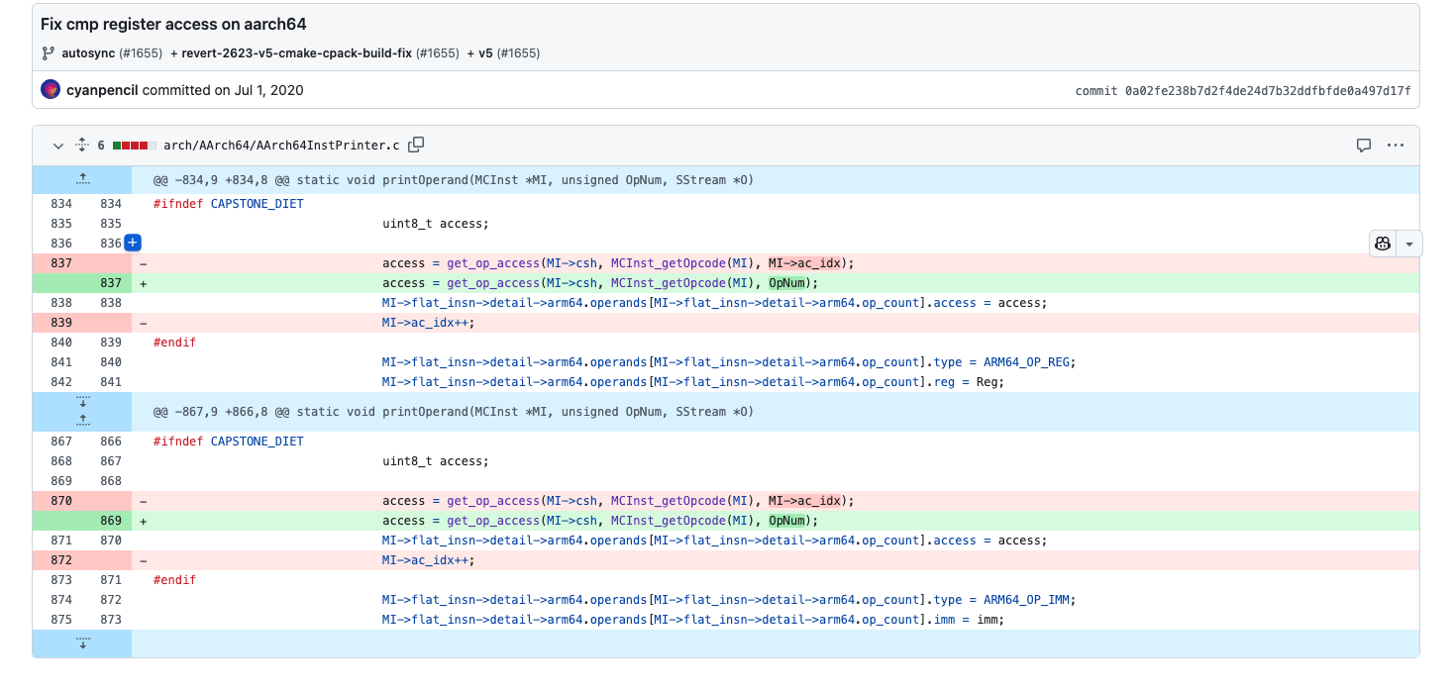
Task: Click the Copilot icon button
Action: (x=1384, y=244)
